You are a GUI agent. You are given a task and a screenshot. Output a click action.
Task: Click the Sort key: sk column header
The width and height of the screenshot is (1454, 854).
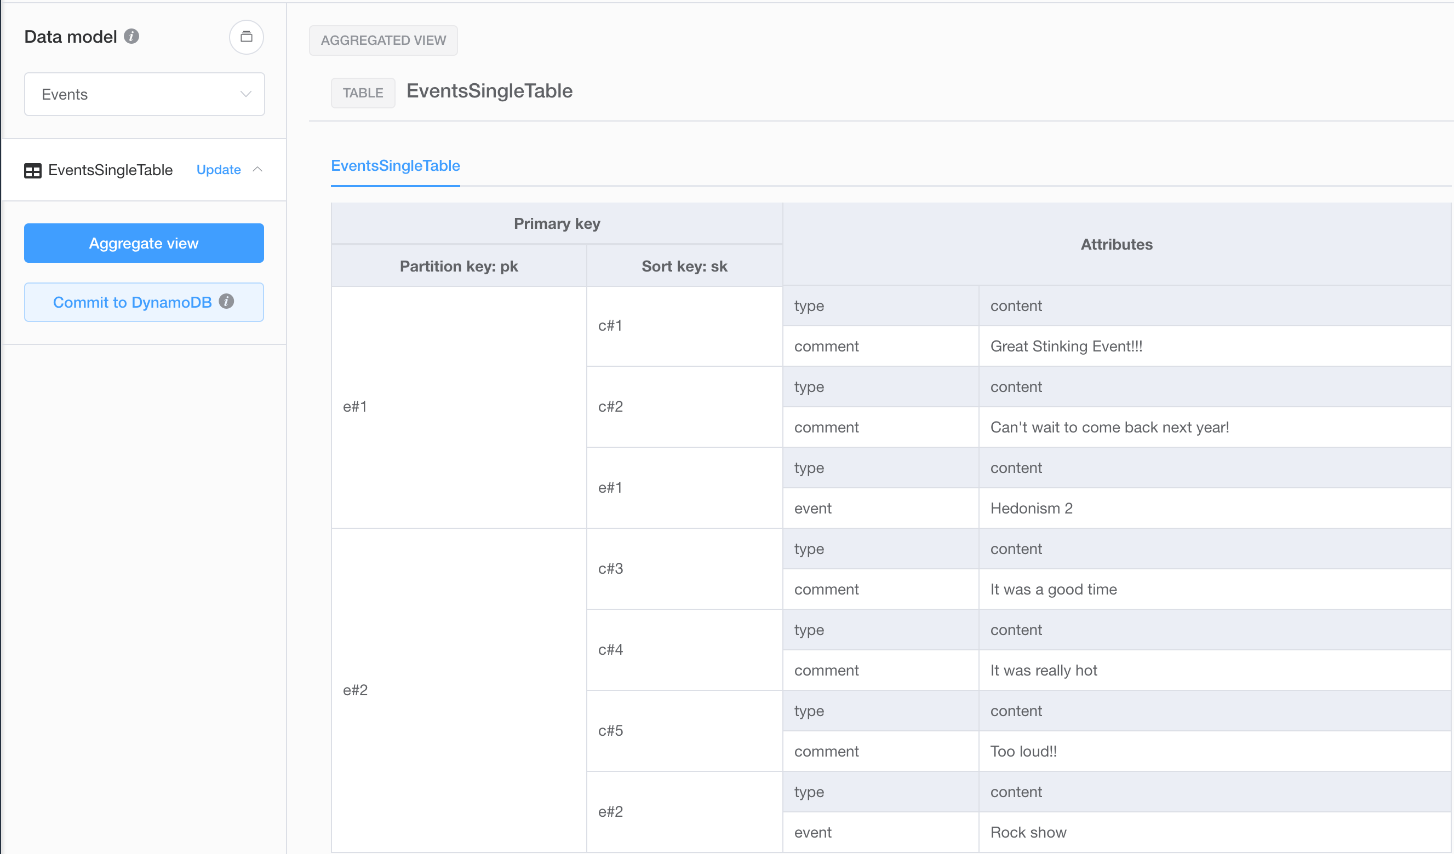[684, 267]
